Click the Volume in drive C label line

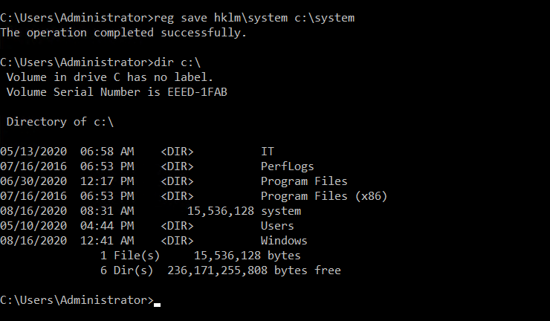[x=110, y=77]
